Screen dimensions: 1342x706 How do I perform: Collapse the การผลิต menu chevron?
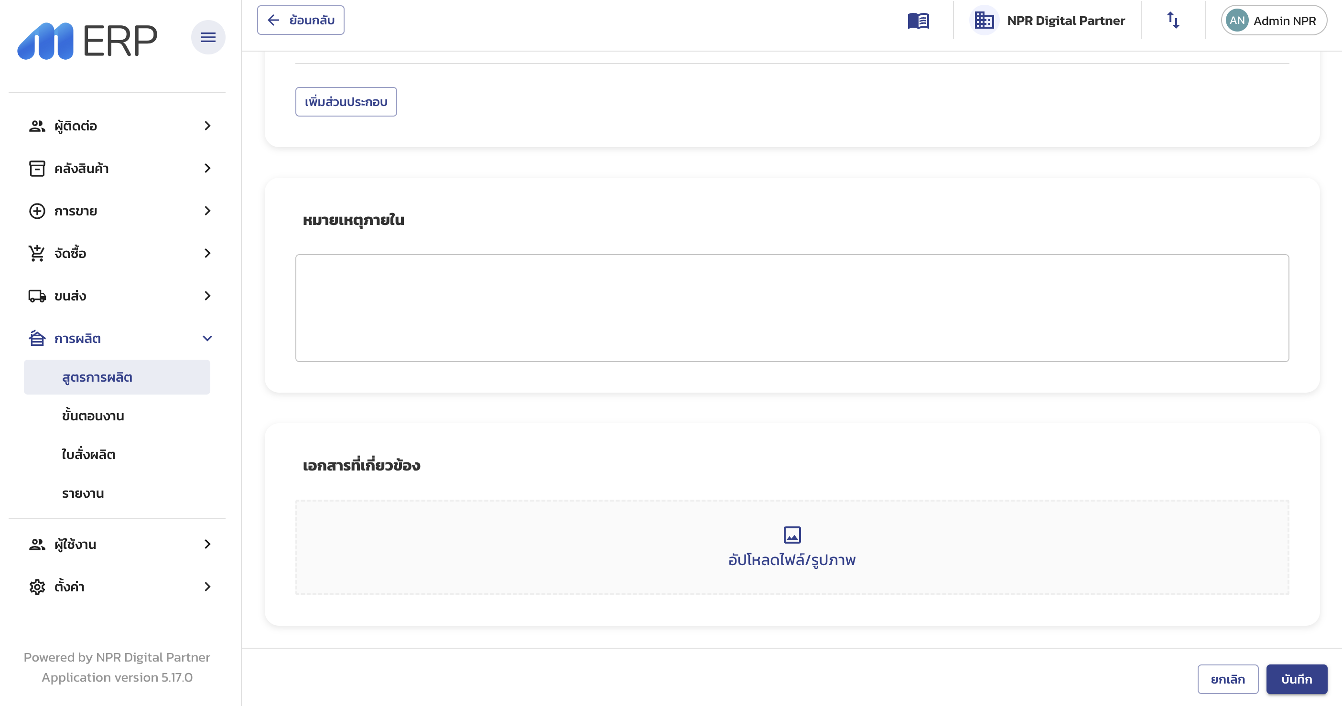207,338
